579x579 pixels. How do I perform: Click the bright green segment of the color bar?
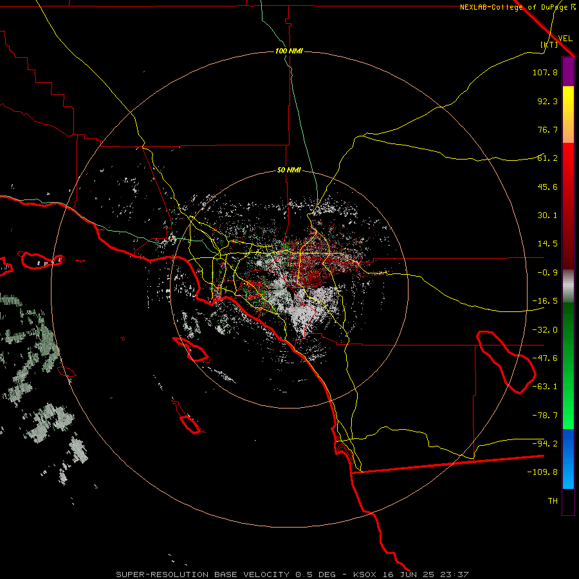pos(568,399)
